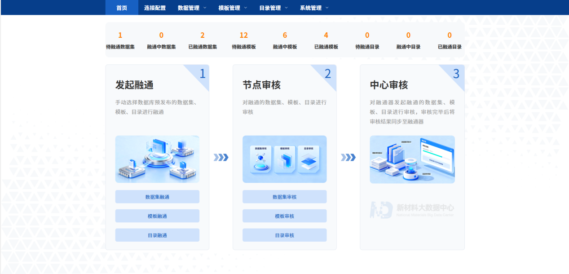Expand the 数据管理 dropdown menu
Image resolution: width=569 pixels, height=274 pixels.
coord(191,8)
